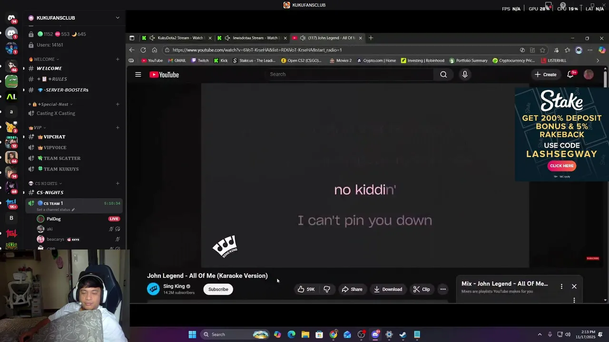This screenshot has height=342, width=609.
Task: Reload the browser page
Action: (x=143, y=50)
